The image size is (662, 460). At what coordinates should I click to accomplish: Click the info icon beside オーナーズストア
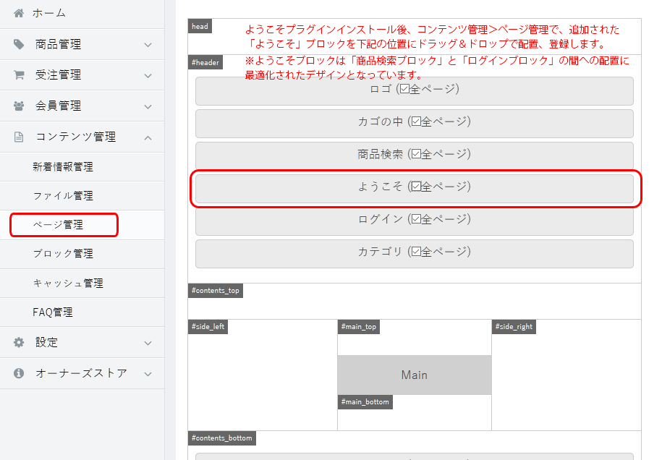pos(19,373)
